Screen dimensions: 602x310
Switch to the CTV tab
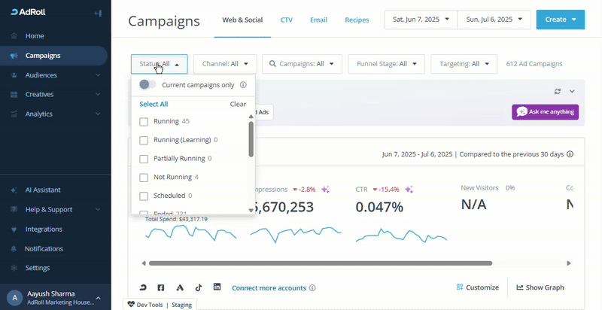click(286, 20)
